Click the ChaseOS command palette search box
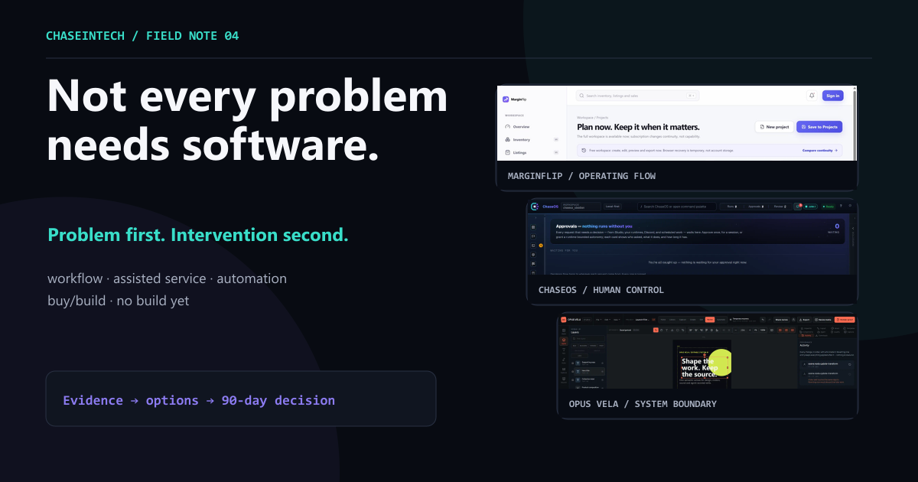Viewport: 918px width, 482px height. (x=677, y=207)
